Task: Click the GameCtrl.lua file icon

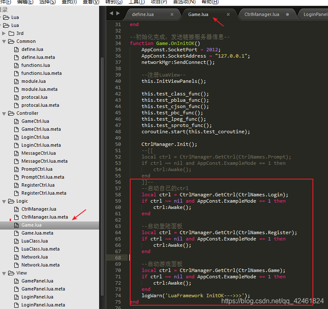Action: (x=16, y=121)
